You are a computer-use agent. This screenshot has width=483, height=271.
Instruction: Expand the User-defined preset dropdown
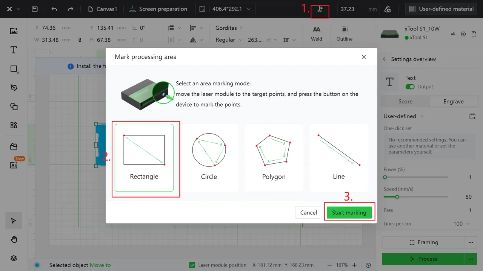(x=404, y=116)
